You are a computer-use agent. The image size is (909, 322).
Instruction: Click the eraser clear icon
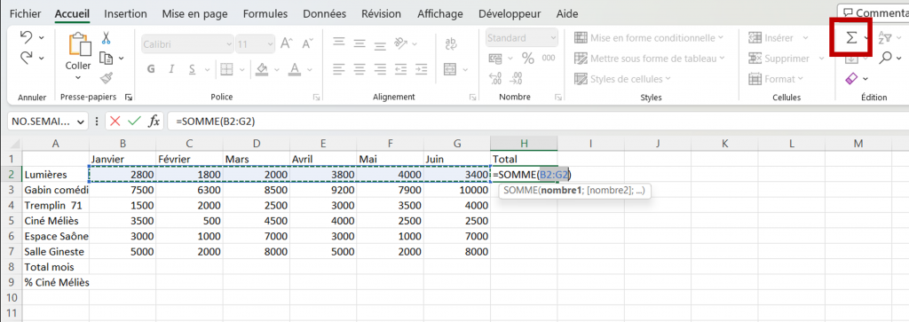(x=851, y=78)
